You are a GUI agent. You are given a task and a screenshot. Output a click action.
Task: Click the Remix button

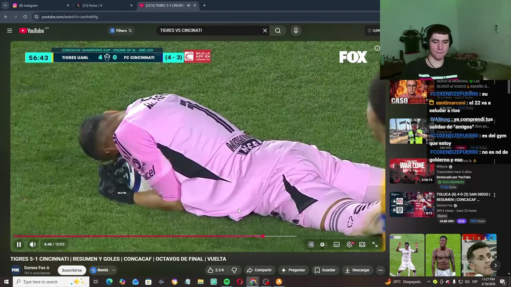point(99,270)
